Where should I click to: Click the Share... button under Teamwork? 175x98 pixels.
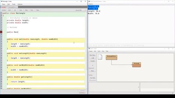click(x=92, y=71)
